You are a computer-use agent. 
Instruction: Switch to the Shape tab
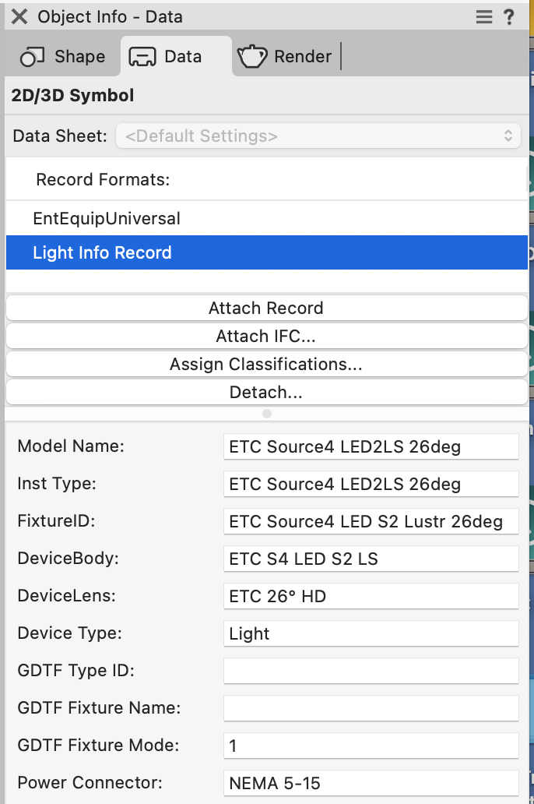[x=62, y=57]
